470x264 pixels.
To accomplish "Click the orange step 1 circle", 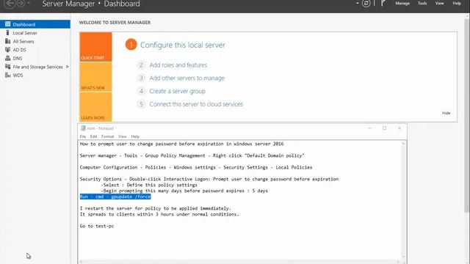I will pos(131,45).
